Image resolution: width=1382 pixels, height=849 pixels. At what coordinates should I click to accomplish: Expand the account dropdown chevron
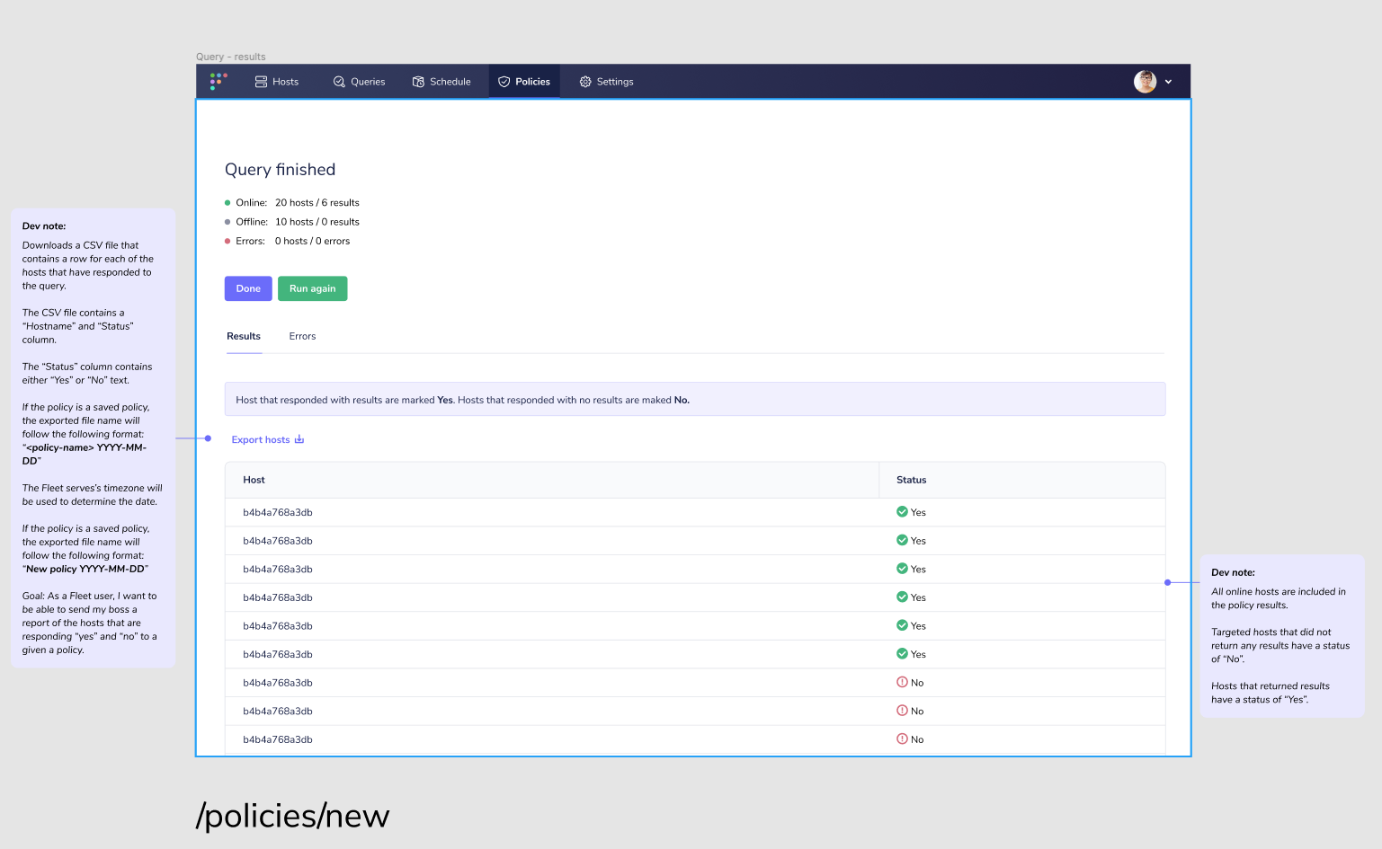(1169, 82)
